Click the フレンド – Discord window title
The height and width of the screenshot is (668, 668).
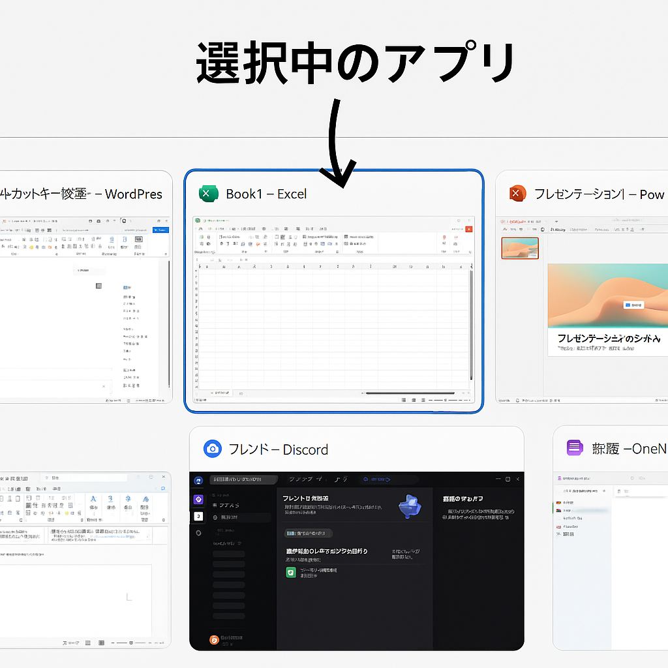(x=278, y=449)
